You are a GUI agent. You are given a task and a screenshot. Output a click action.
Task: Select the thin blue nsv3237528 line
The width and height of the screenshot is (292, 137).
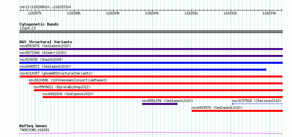258,104
